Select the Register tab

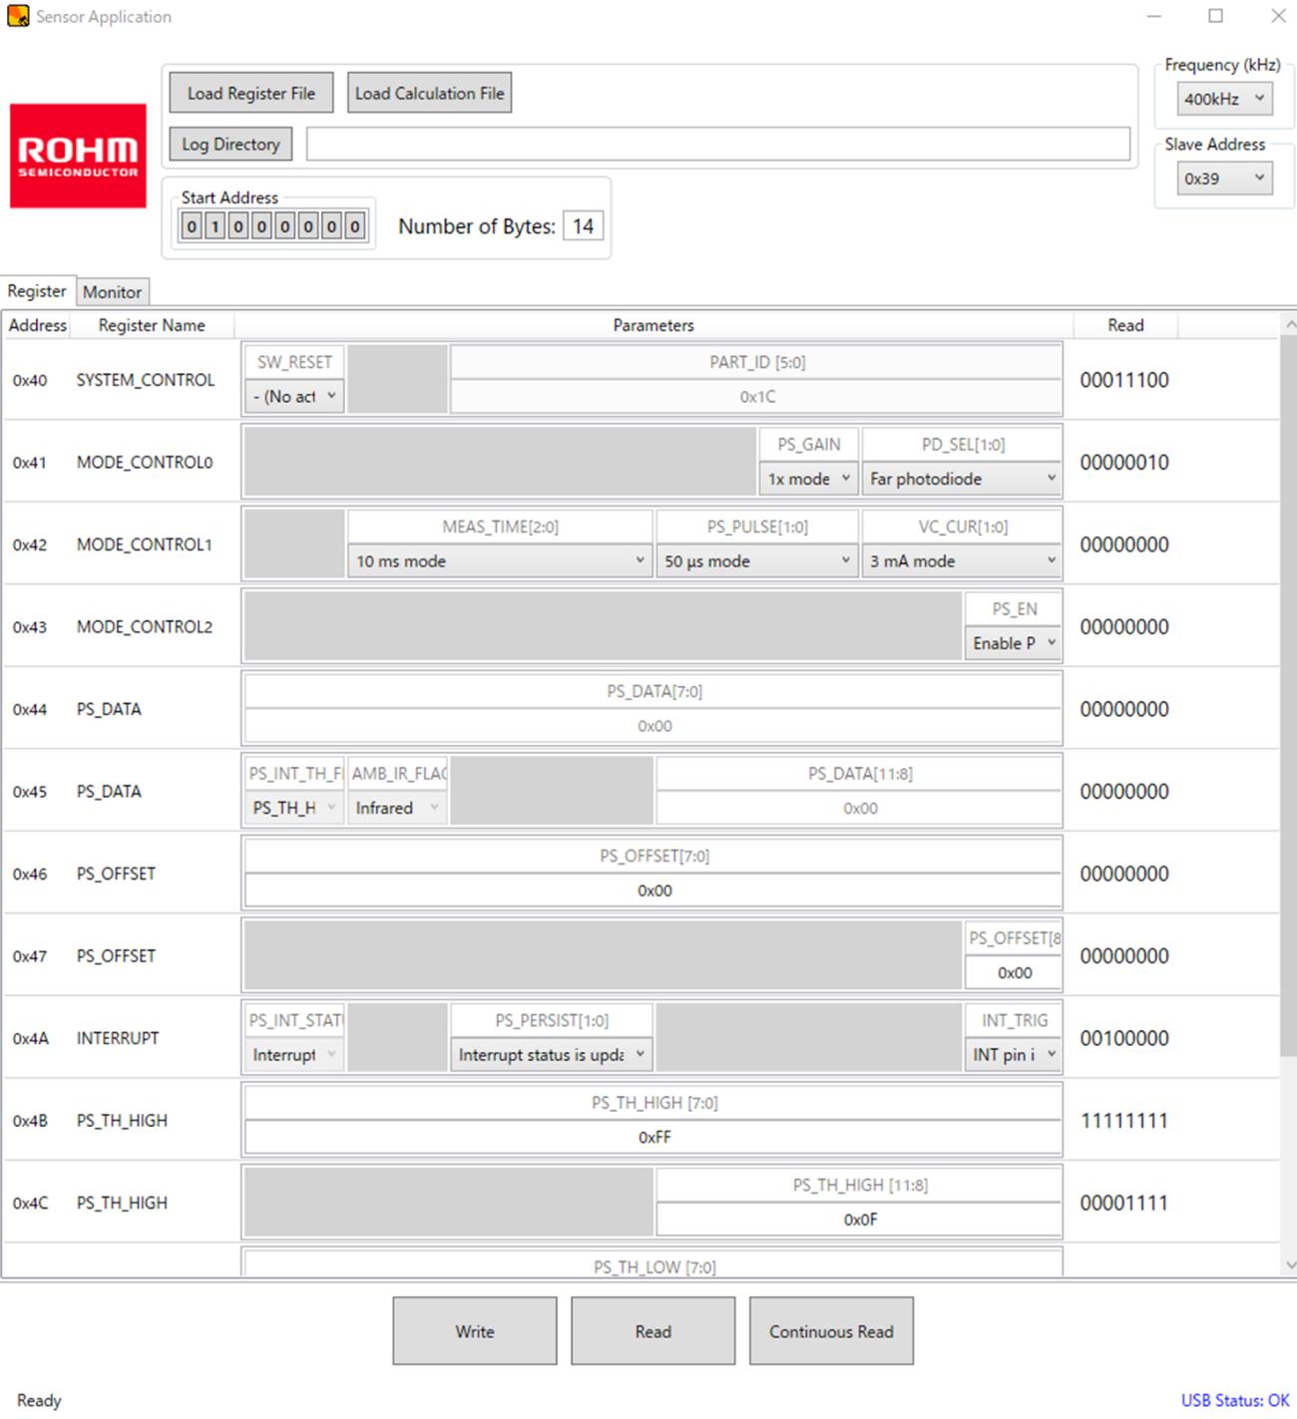[x=37, y=291]
